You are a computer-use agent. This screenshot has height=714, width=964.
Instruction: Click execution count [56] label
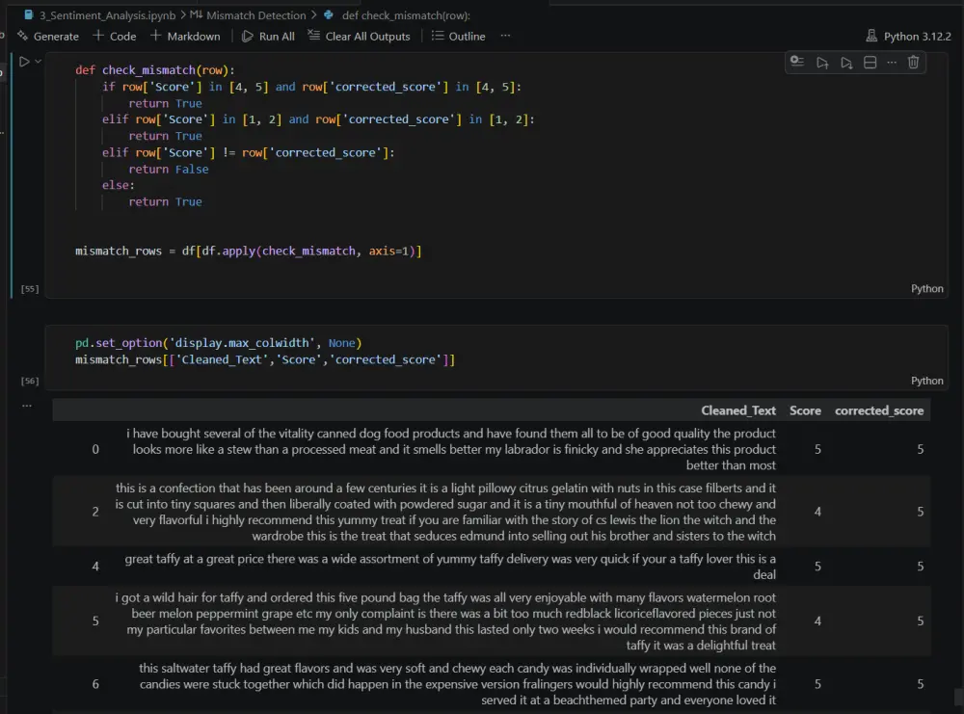(30, 381)
